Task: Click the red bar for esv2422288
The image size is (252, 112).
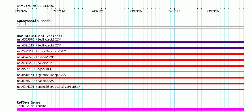Action: (x=130, y=54)
